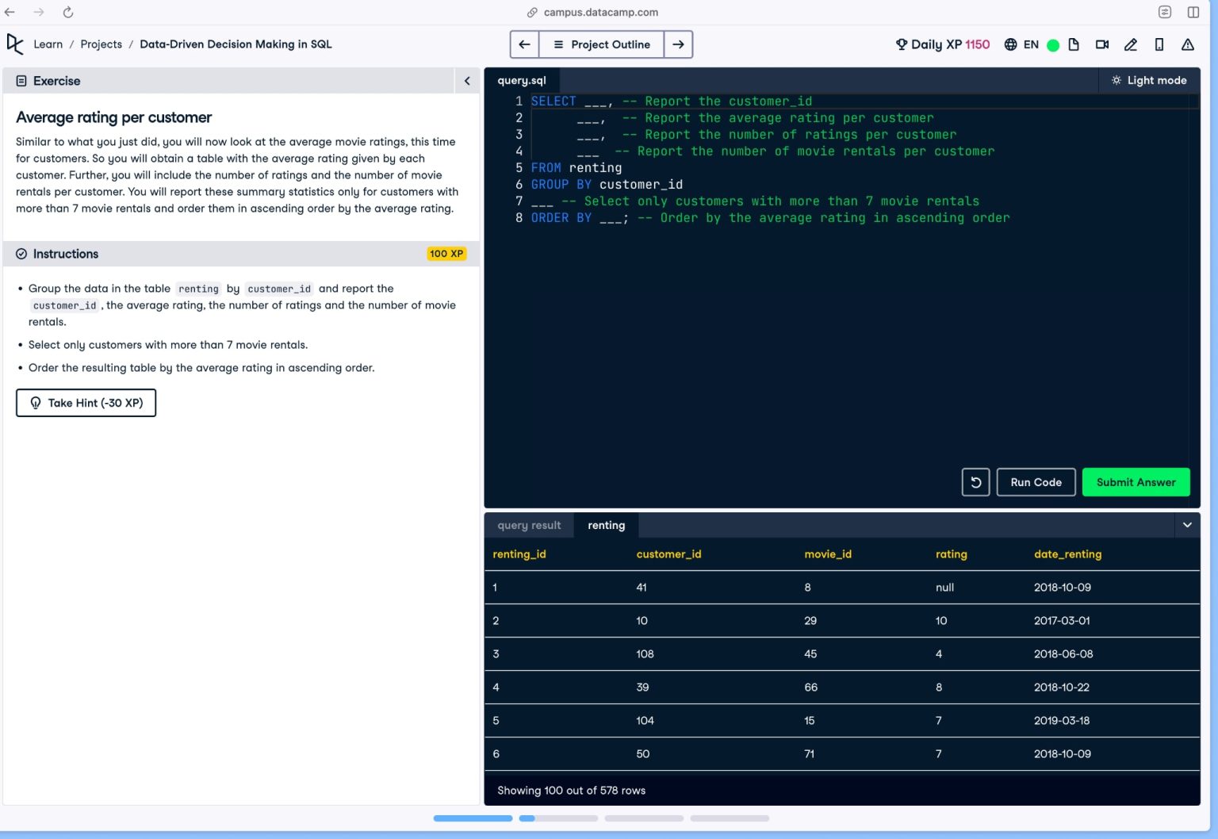This screenshot has height=839, width=1218.
Task: Click the null rating cell
Action: click(944, 588)
